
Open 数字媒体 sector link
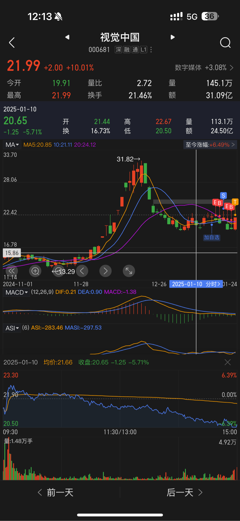(x=204, y=68)
